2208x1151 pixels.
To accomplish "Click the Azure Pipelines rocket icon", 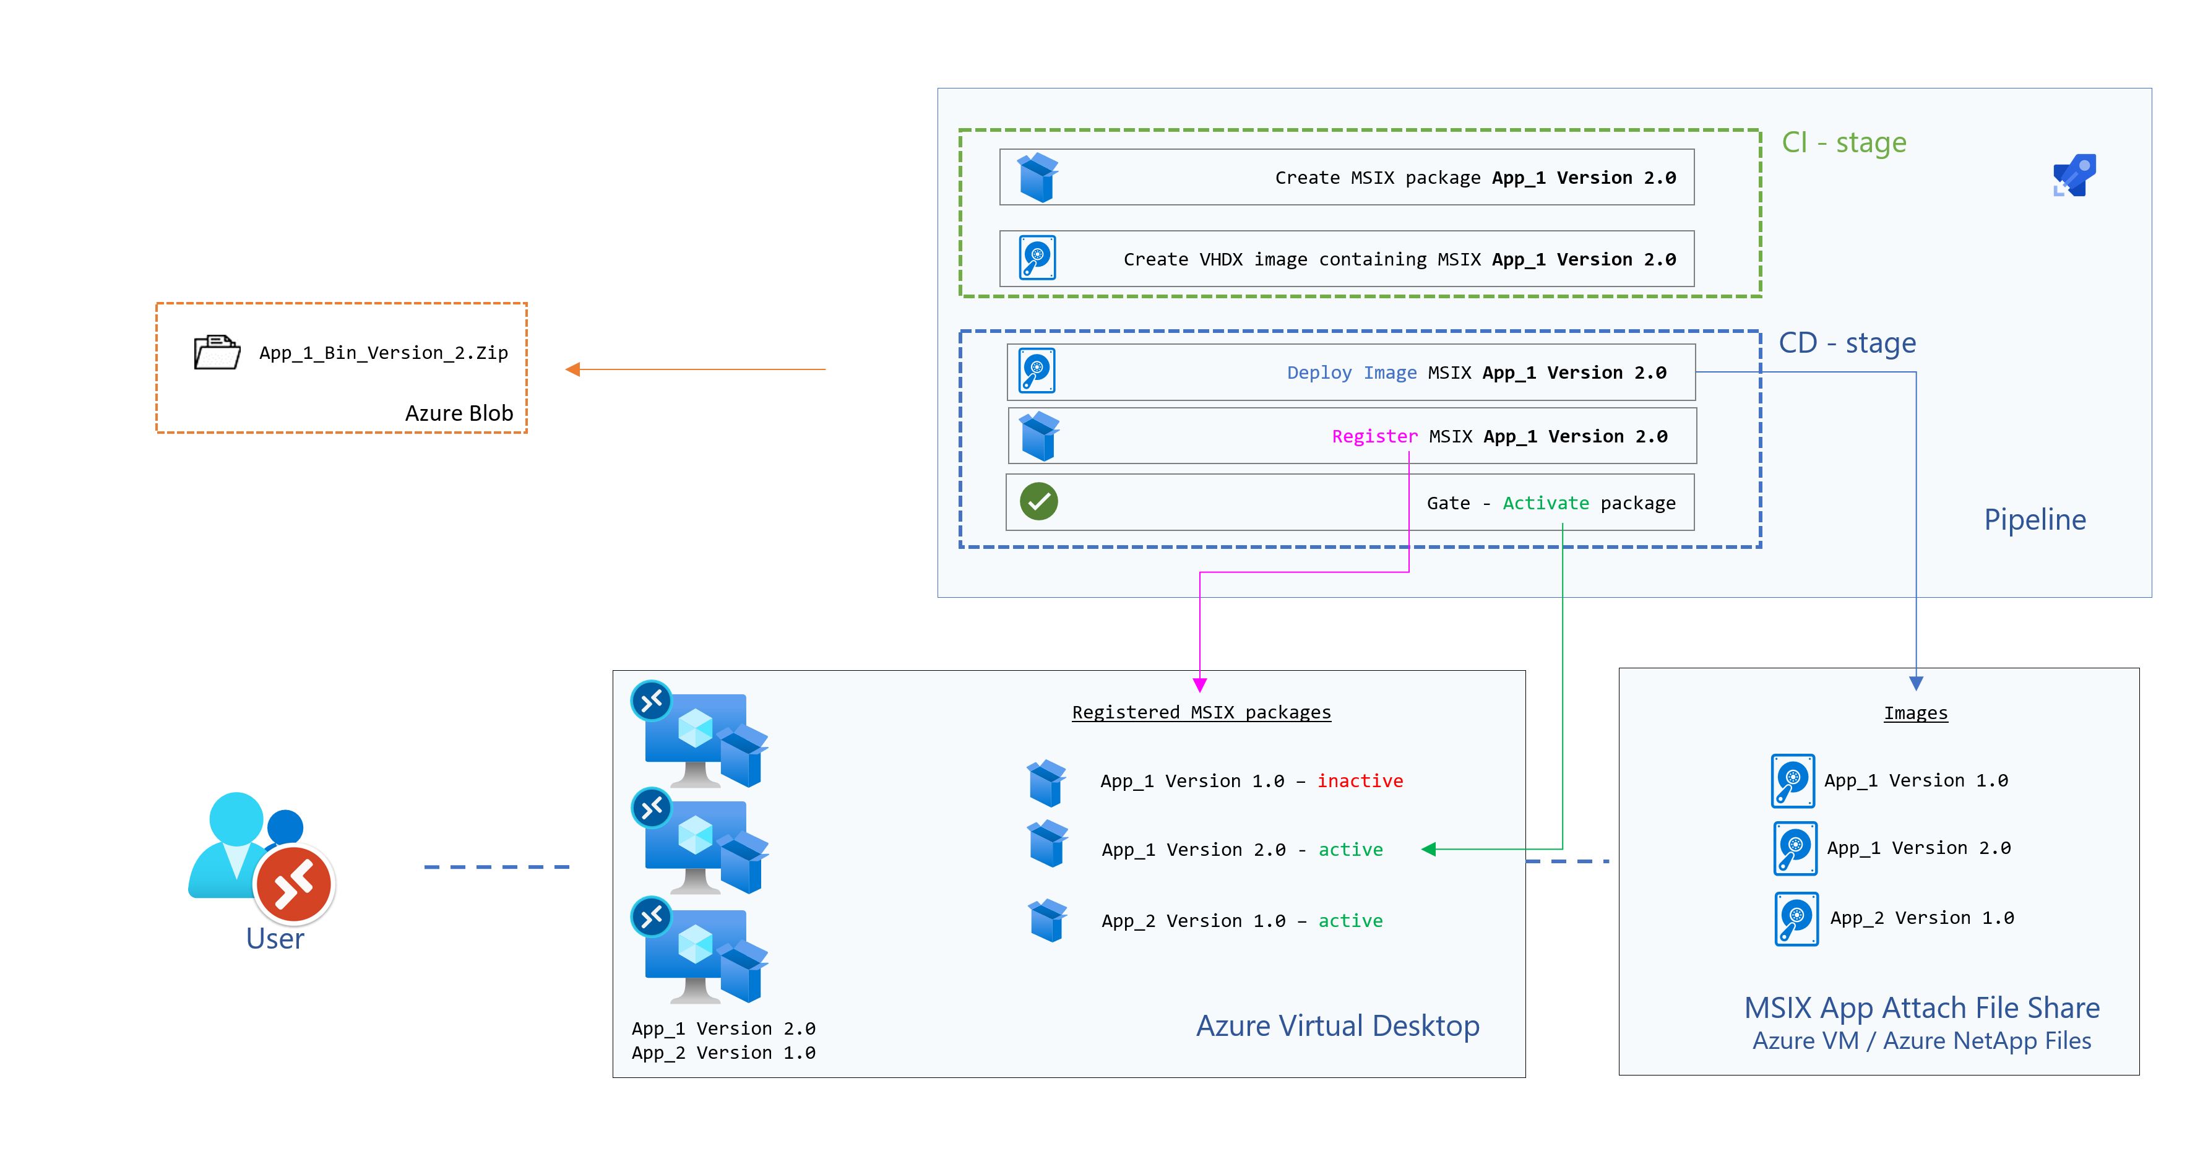I will (2074, 175).
